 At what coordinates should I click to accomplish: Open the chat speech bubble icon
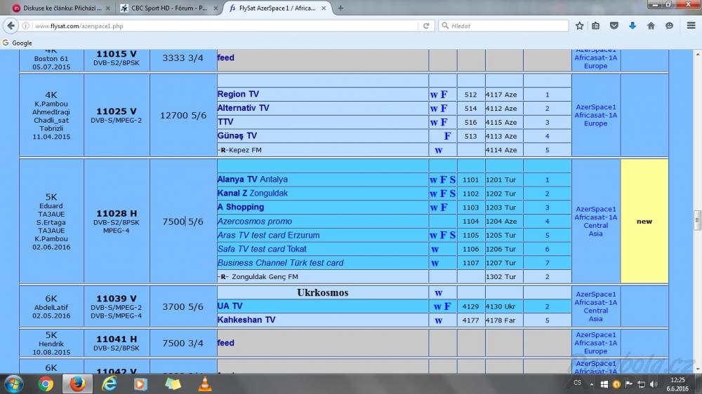[669, 26]
